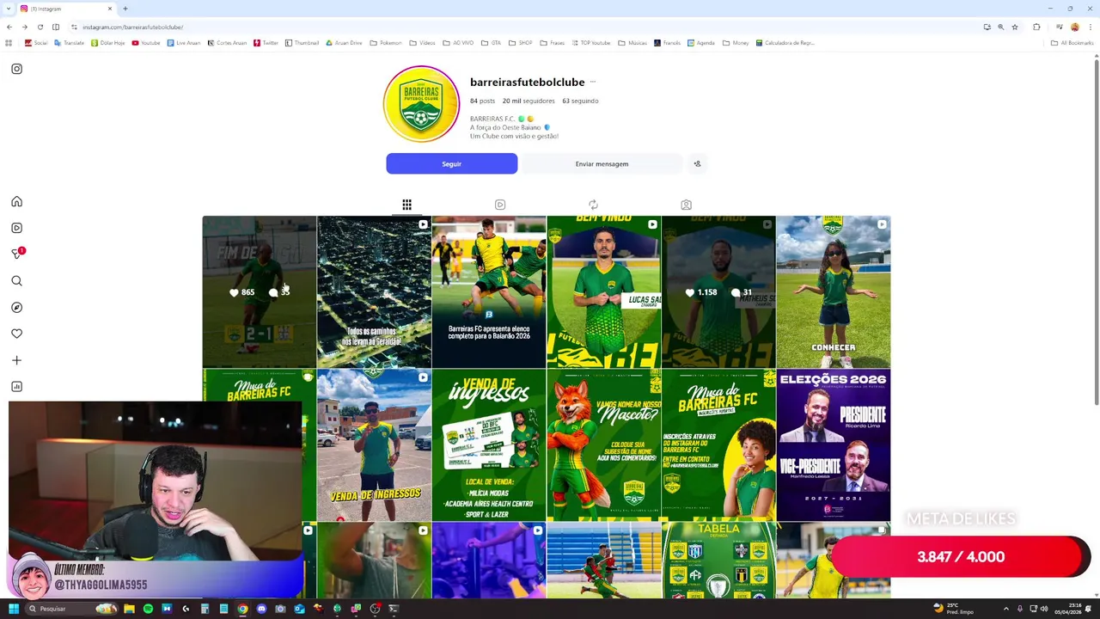
Task: Switch to the reposts tab
Action: (593, 205)
